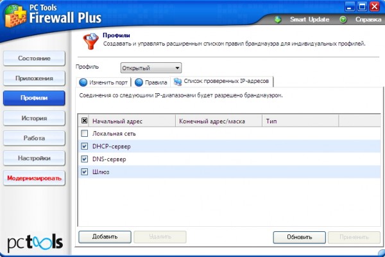Click the Smart Update link
Image resolution: width=385 pixels, height=257 pixels.
309,19
